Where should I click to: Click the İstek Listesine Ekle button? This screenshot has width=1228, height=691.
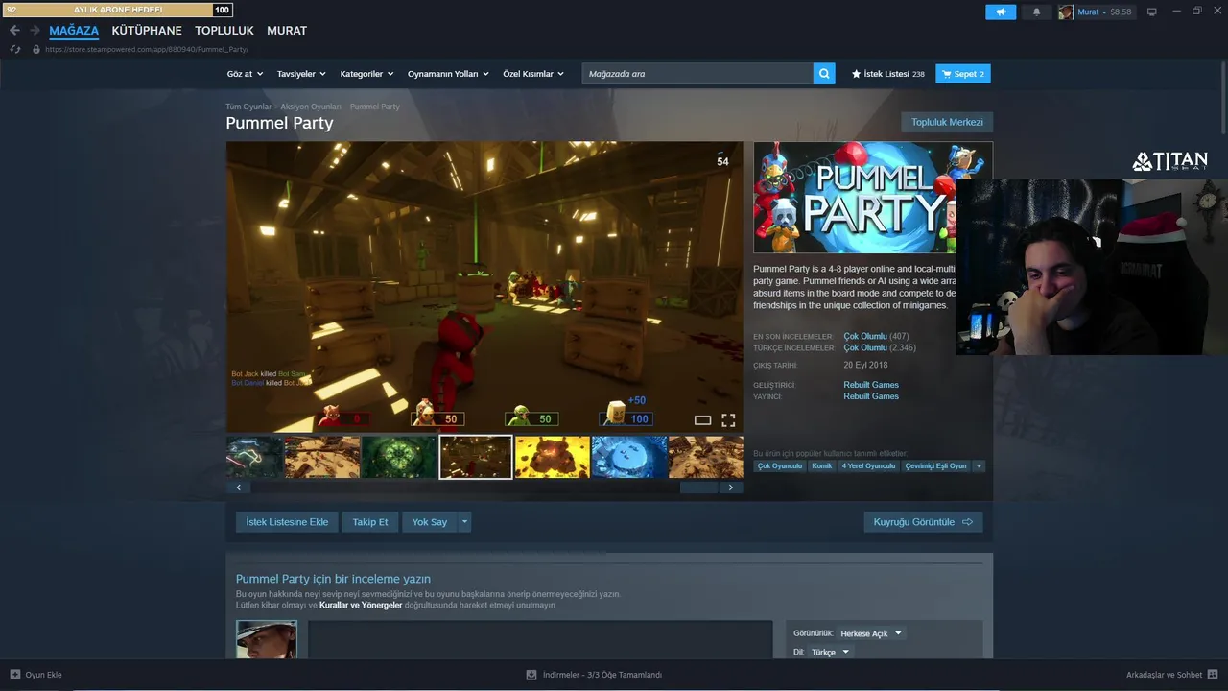(287, 522)
